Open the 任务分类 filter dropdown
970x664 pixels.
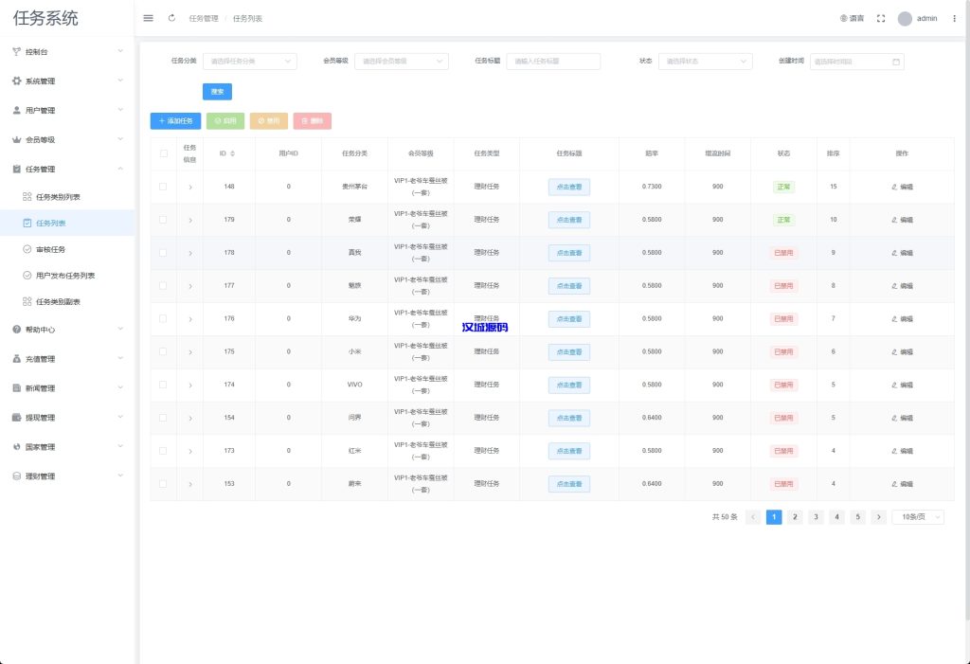pyautogui.click(x=250, y=62)
